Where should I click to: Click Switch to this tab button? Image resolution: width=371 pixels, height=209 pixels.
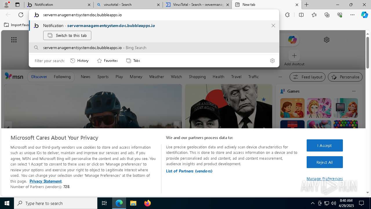pos(67,35)
